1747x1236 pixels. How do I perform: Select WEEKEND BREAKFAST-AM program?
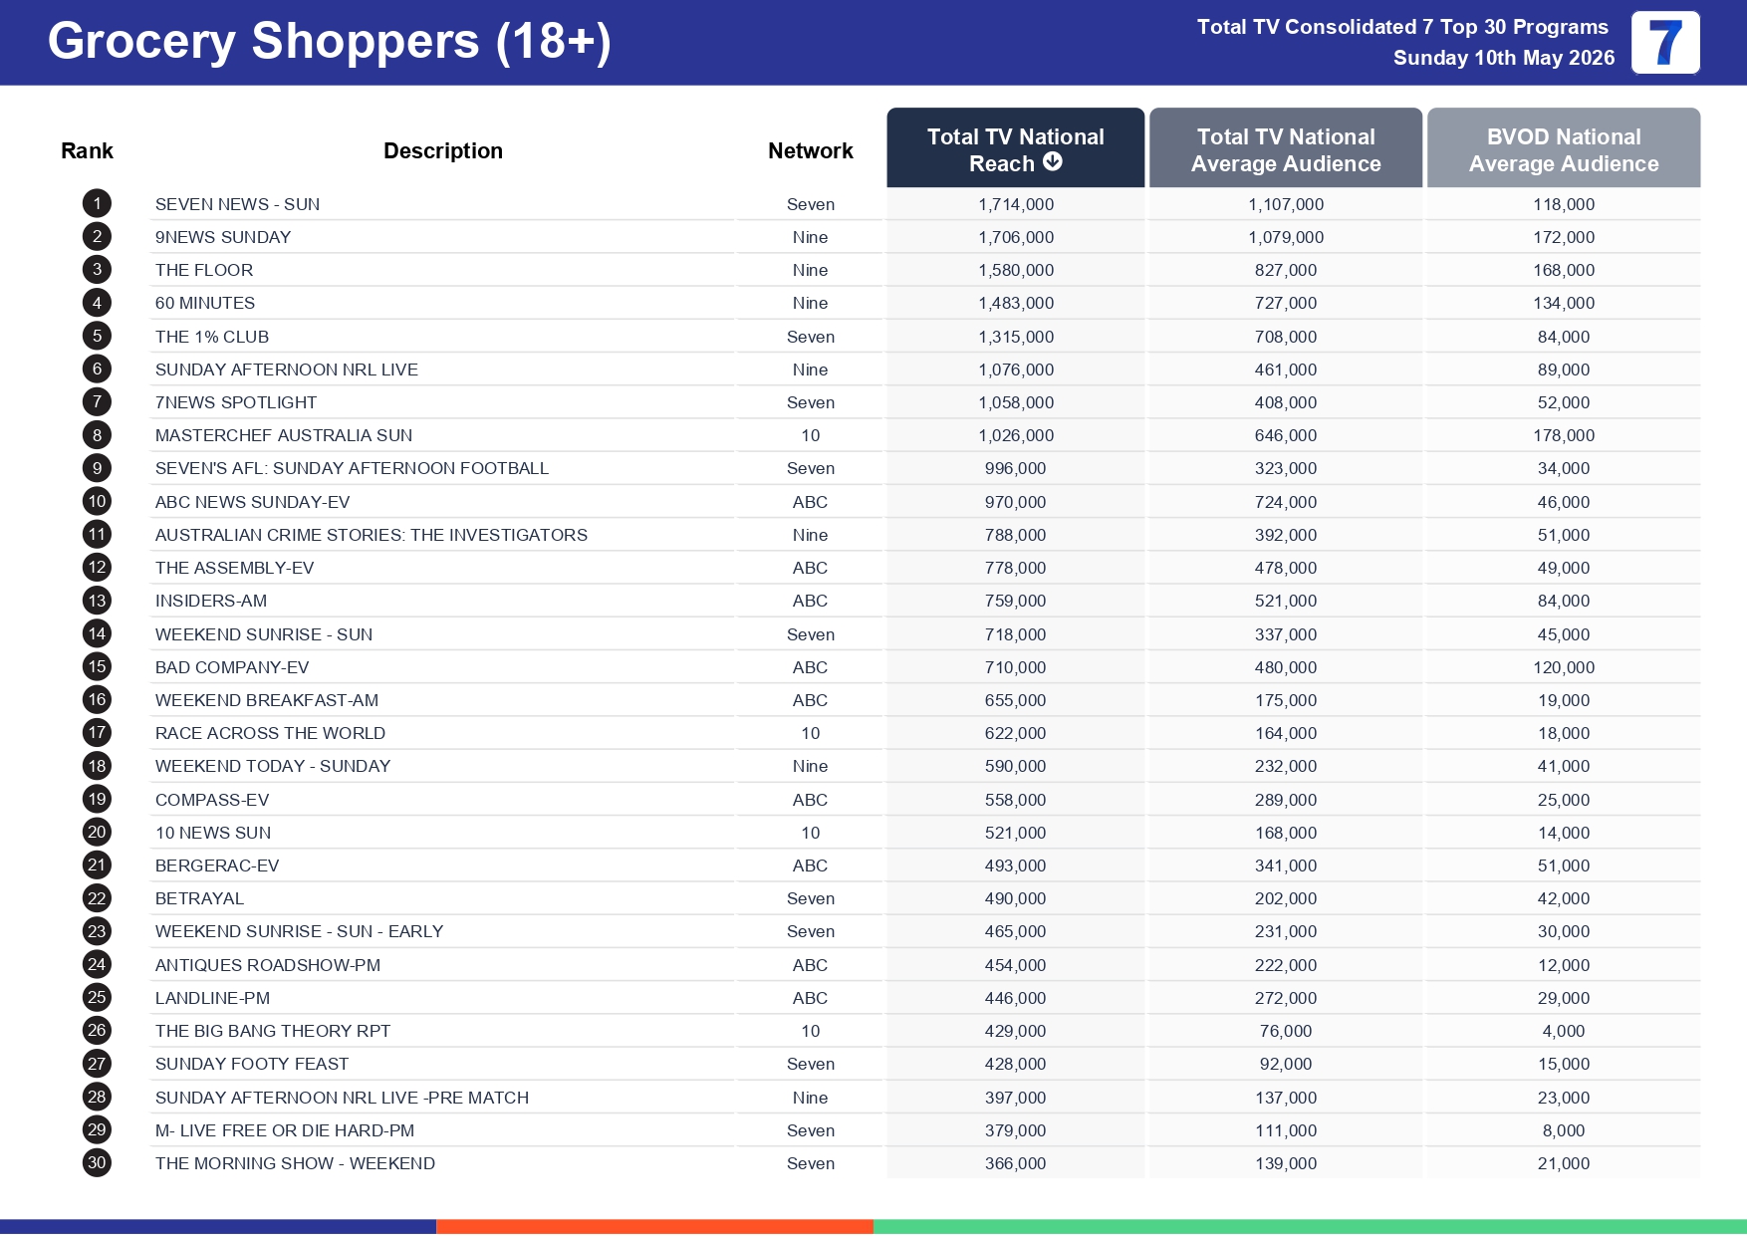coord(267,700)
